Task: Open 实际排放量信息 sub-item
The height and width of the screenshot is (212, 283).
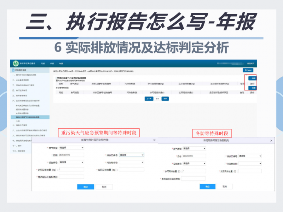Action: (22, 113)
